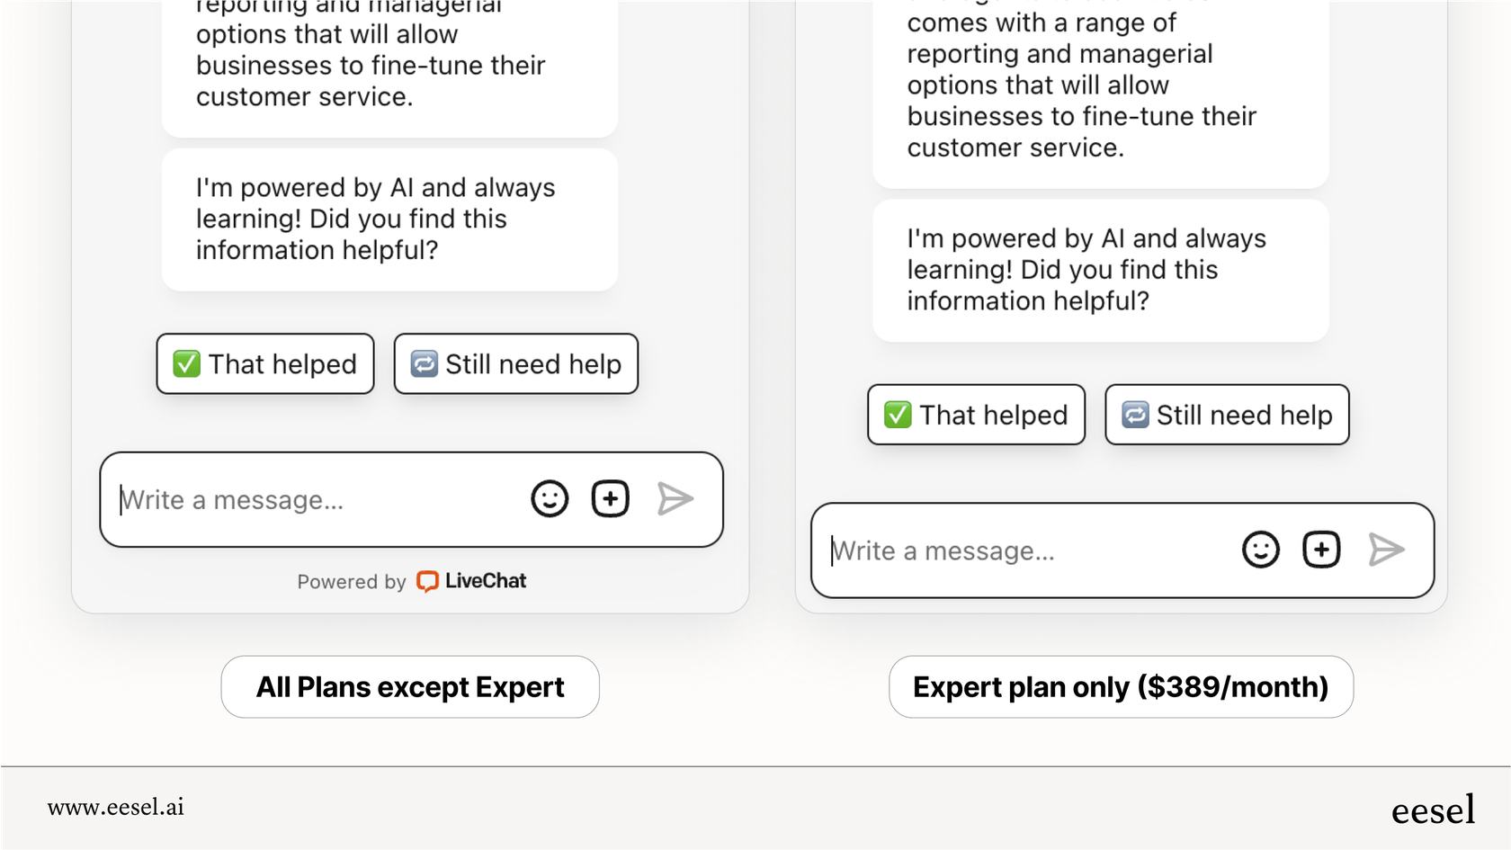The height and width of the screenshot is (850, 1511).
Task: Click the left Write a message field
Action: [x=270, y=499]
